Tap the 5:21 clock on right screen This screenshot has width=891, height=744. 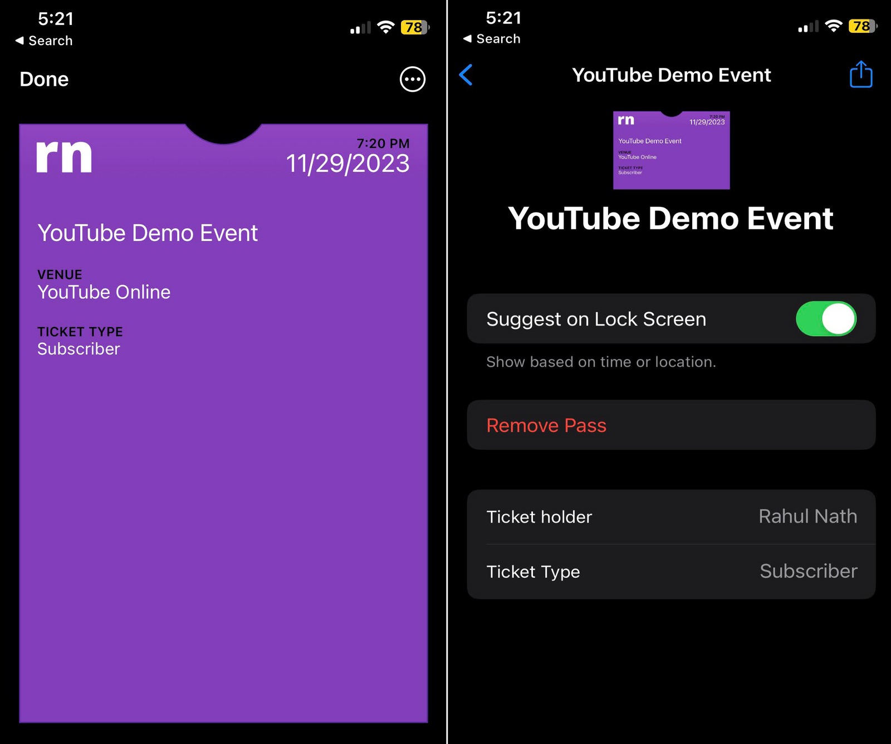point(503,18)
